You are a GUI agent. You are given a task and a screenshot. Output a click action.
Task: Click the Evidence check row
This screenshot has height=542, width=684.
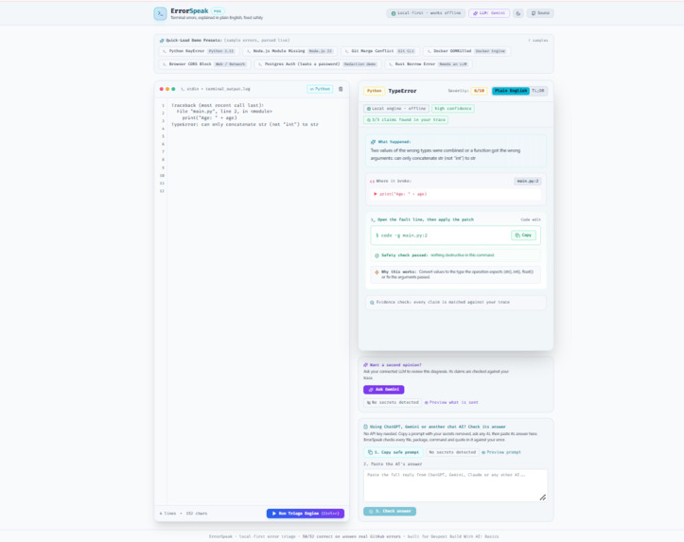[x=455, y=302]
